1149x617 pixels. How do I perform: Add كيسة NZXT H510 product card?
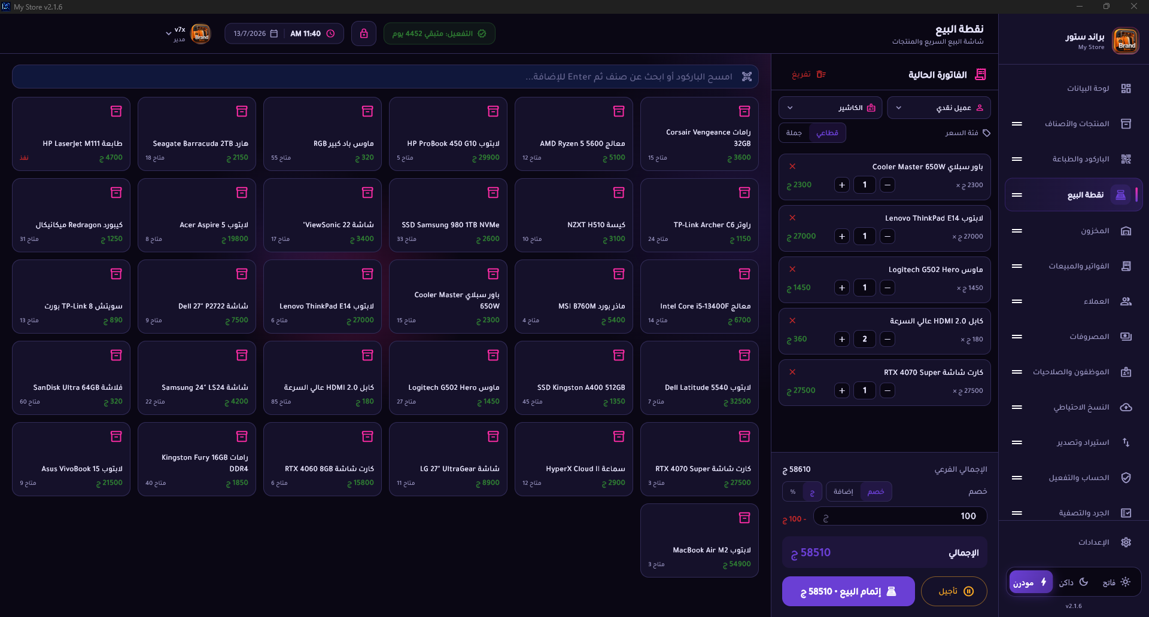point(573,215)
